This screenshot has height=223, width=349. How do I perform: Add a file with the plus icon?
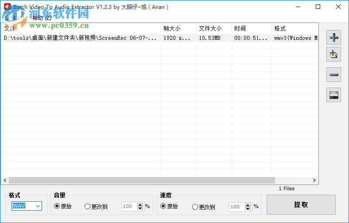pyautogui.click(x=333, y=37)
